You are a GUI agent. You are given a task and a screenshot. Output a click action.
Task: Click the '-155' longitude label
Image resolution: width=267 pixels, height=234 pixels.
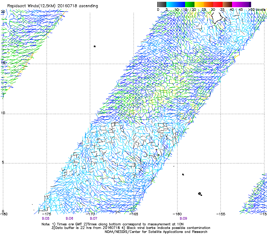coord(221,214)
